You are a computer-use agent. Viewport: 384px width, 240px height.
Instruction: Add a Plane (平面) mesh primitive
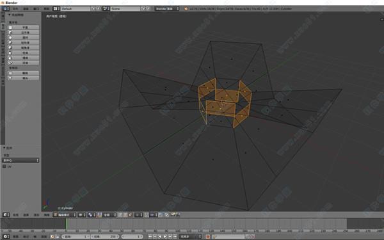point(23,28)
